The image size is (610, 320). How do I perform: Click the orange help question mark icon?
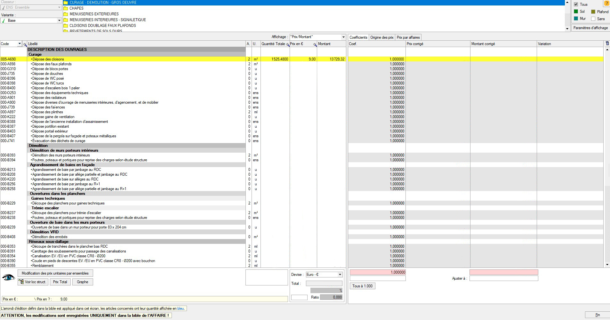(606, 4)
